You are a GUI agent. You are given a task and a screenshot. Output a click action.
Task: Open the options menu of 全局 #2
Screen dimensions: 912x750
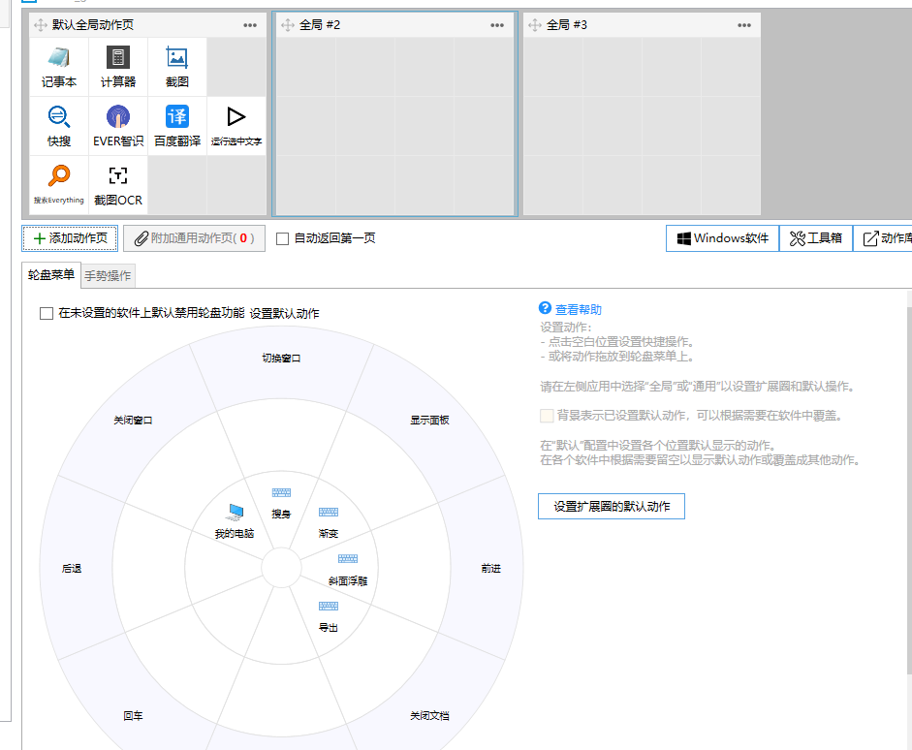[x=497, y=25]
